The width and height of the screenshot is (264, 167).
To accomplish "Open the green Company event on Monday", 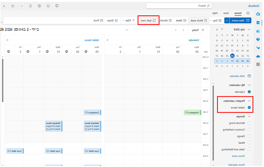I will [193, 112].
